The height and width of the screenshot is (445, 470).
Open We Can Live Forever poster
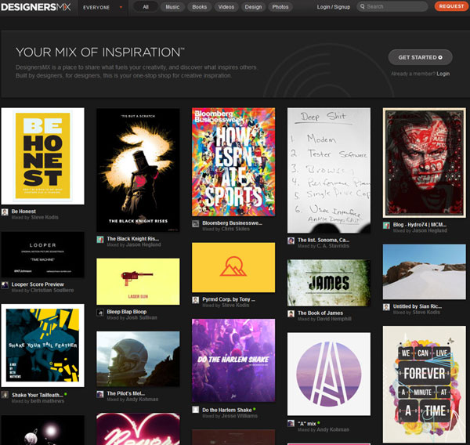(424, 385)
